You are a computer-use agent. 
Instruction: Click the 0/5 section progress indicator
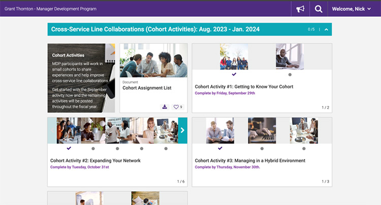(x=311, y=29)
